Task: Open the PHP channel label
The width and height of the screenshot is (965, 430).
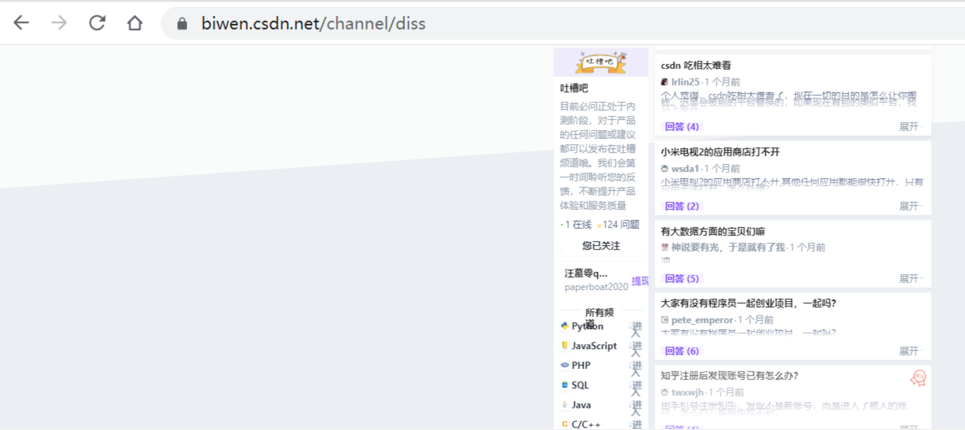Action: pos(581,365)
